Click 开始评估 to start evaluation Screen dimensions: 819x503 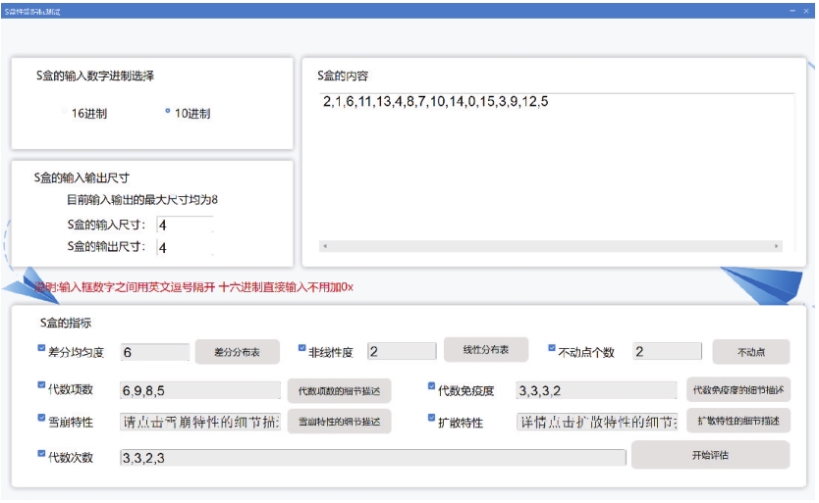(x=709, y=455)
